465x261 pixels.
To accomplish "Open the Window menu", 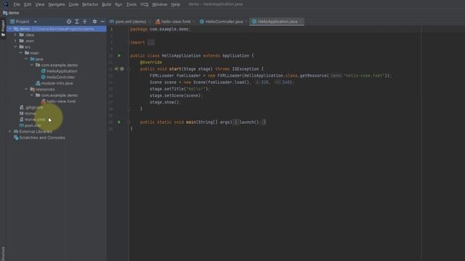I will pos(160,4).
